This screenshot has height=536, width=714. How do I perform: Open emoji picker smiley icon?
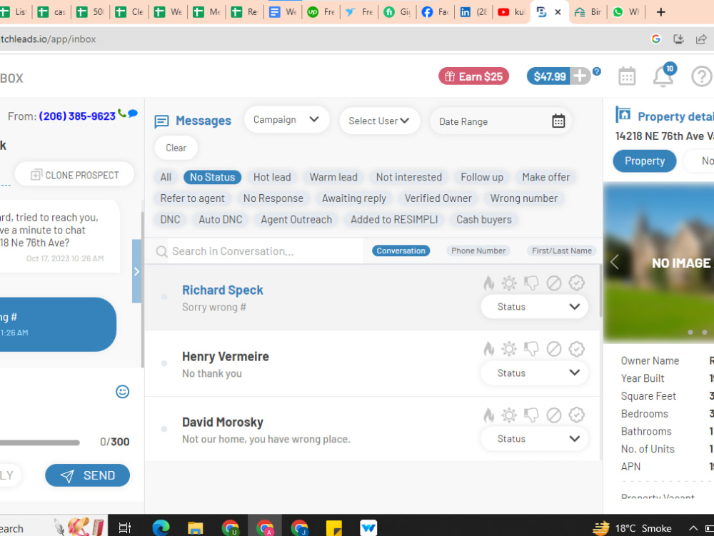click(123, 391)
